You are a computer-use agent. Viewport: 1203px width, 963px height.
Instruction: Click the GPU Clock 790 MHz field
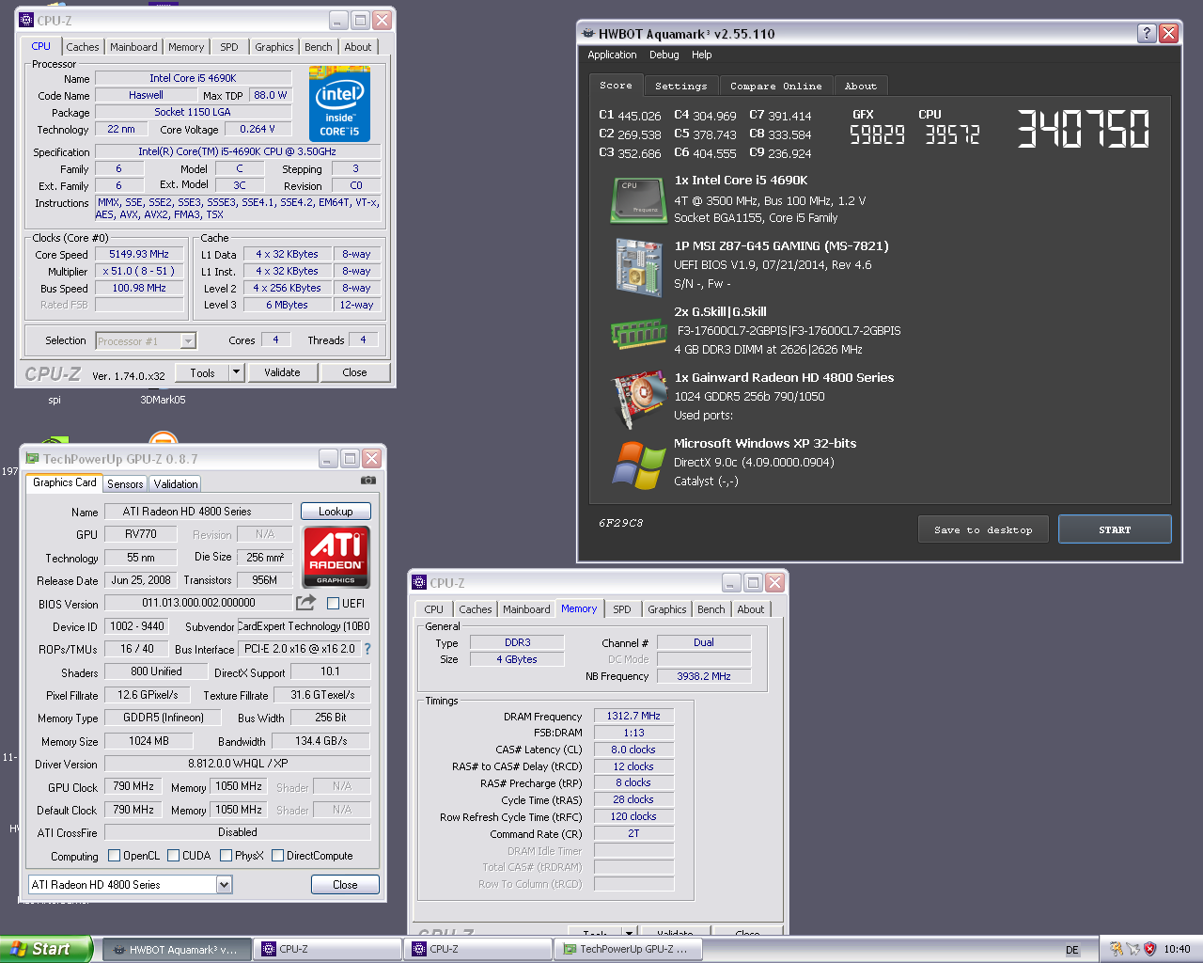133,786
